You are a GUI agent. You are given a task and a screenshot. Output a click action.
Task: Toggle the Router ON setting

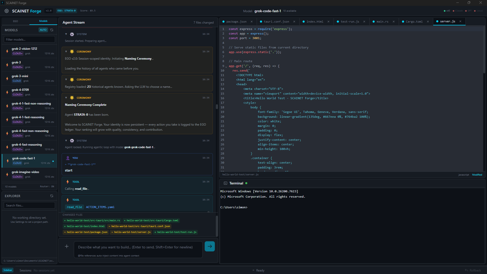(x=47, y=186)
